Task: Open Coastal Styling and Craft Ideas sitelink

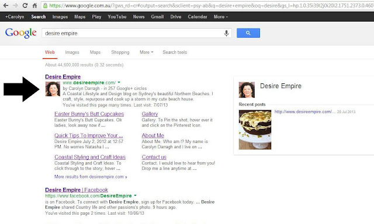Action: [x=90, y=157]
